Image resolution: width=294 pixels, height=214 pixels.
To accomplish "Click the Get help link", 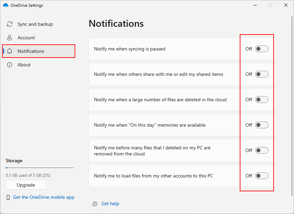I will 110,204.
